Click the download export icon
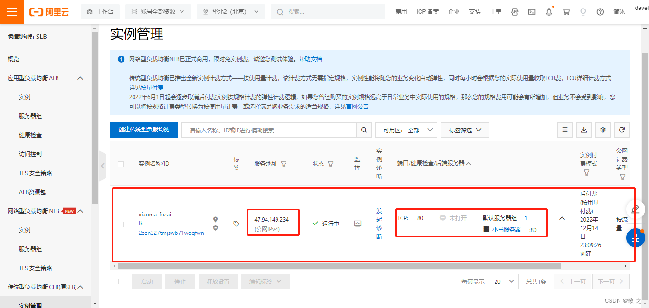649x308 pixels. coord(584,130)
